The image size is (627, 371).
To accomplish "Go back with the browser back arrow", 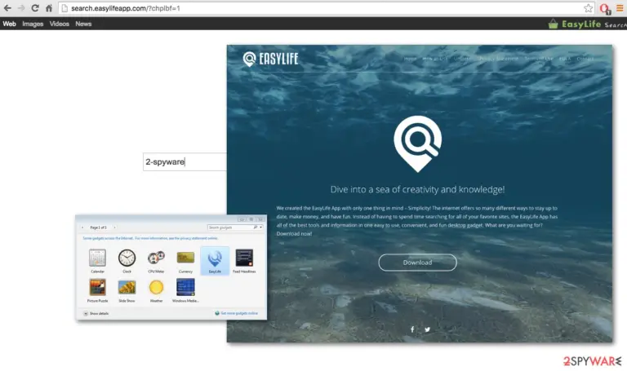I will click(7, 8).
